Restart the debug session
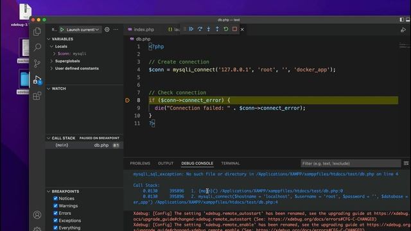The width and height of the screenshot is (411, 231). tap(226, 29)
